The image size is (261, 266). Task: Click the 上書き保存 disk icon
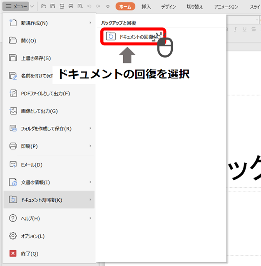13,58
